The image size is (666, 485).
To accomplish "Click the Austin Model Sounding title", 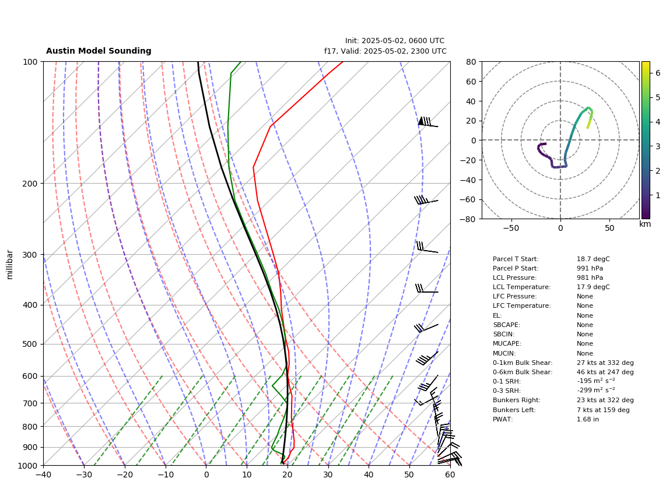I will [x=99, y=51].
